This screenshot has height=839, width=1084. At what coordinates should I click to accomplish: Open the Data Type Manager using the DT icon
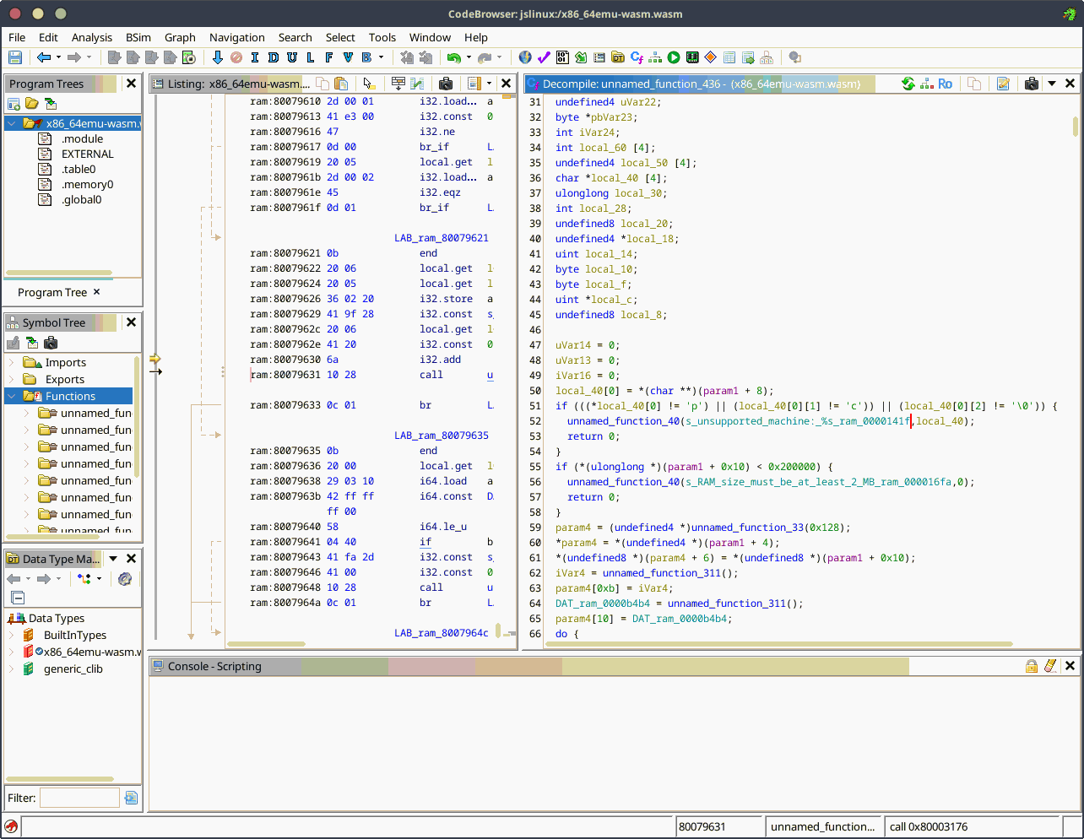pyautogui.click(x=618, y=57)
